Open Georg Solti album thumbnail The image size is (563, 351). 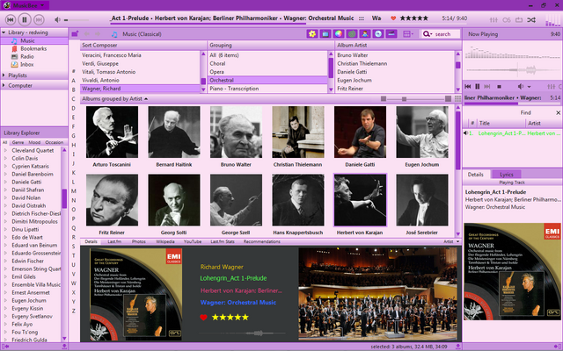pos(174,200)
